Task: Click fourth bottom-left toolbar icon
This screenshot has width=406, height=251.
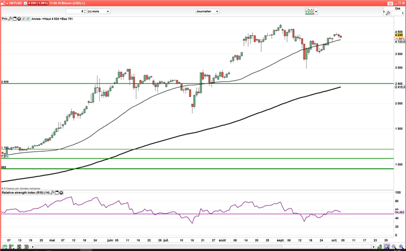Action: (x=26, y=247)
